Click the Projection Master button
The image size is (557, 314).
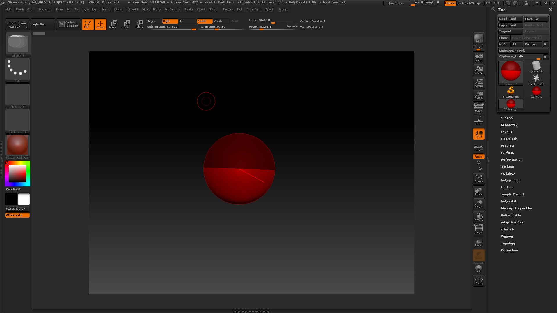[17, 24]
